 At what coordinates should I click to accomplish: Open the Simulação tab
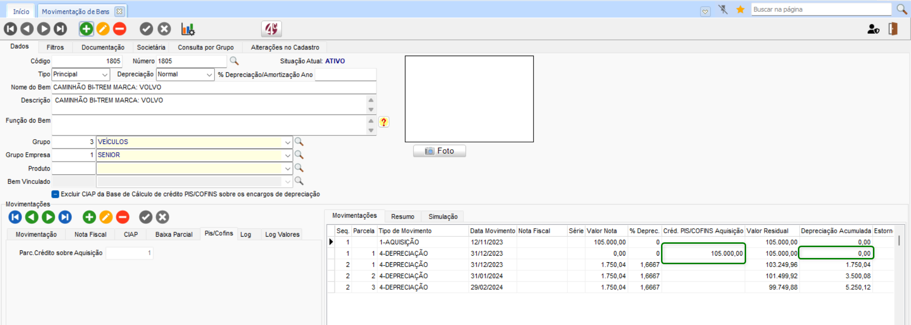click(443, 217)
